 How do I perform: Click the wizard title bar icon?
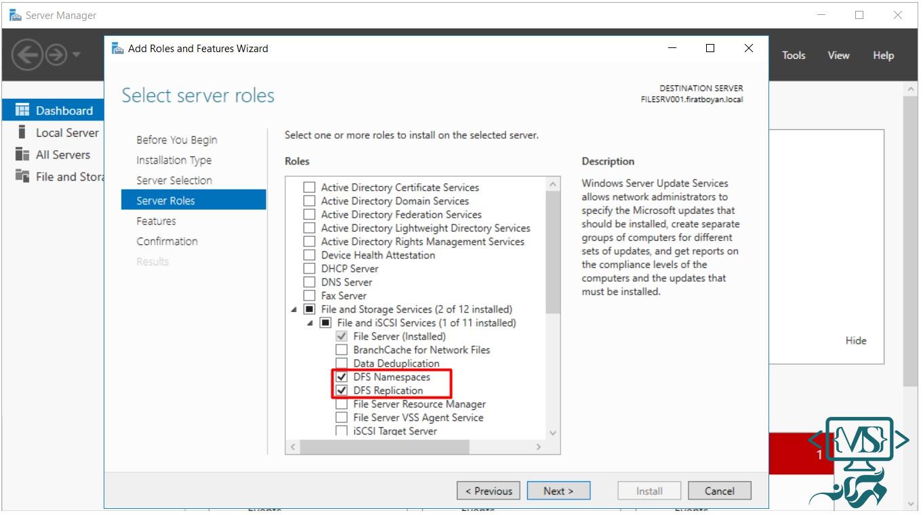(x=117, y=48)
